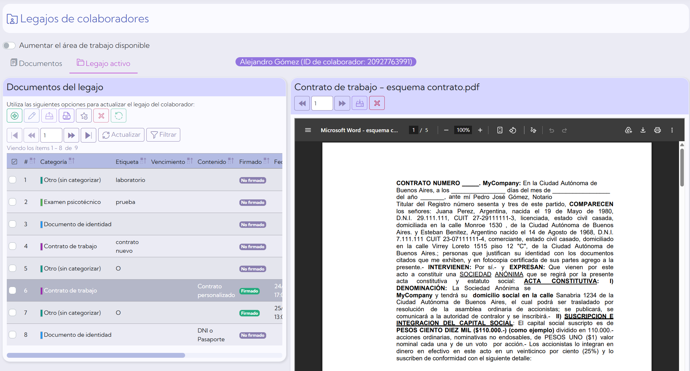Download the previewed contract file from the panel header
Screen dimensions: 690x371
(x=360, y=103)
